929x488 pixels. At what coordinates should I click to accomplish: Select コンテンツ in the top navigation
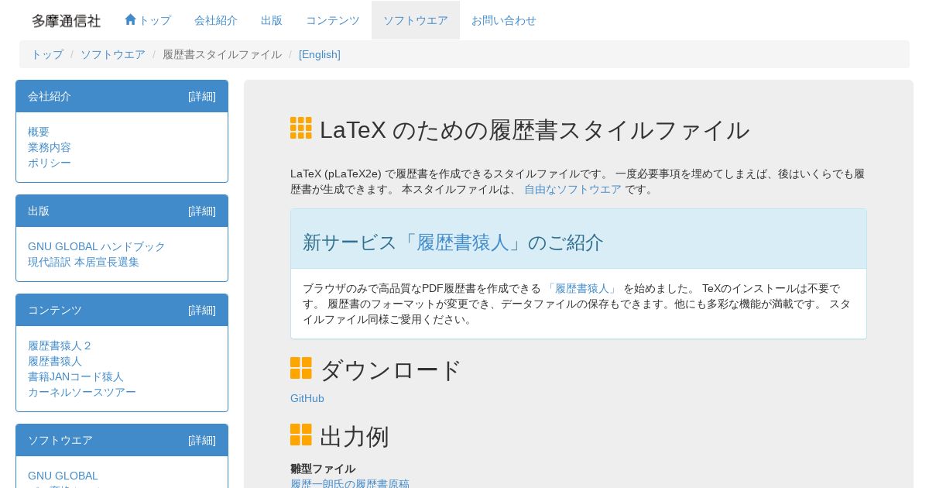[x=333, y=20]
